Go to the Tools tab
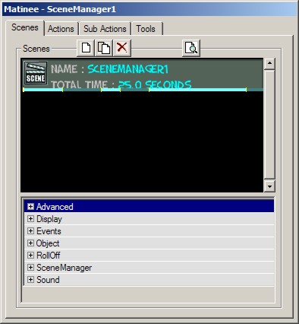This screenshot has height=324, width=299. coord(146,29)
